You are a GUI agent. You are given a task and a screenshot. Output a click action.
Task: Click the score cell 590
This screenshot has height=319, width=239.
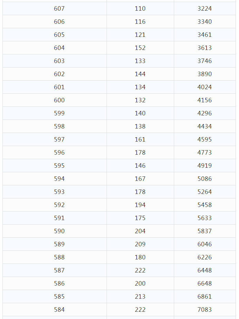pos(59,231)
